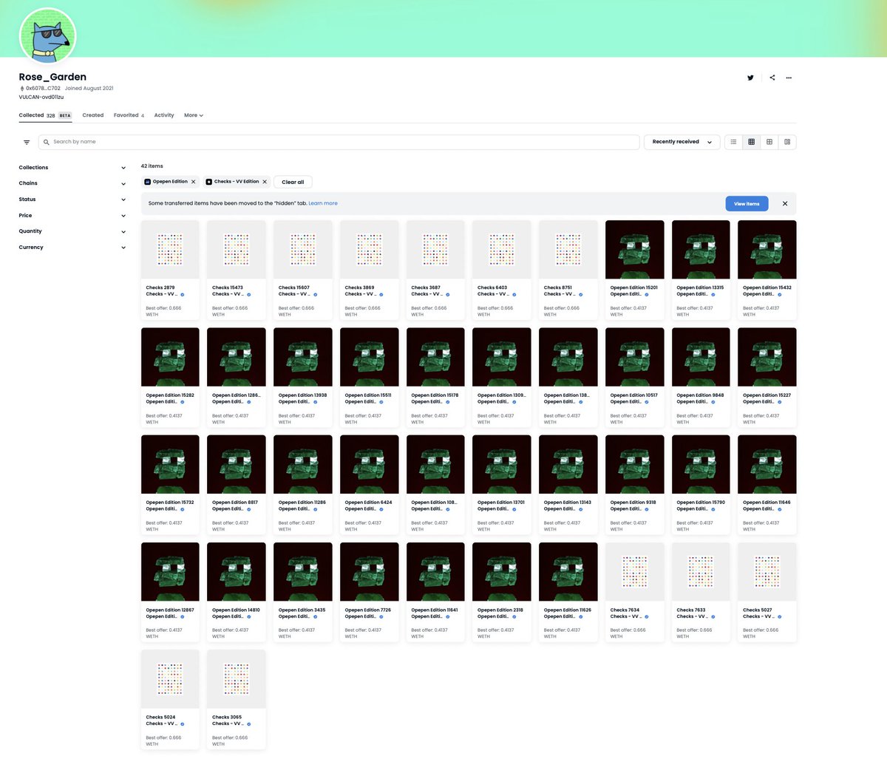This screenshot has height=773, width=887.
Task: Click the Search by name field
Action: coord(339,142)
